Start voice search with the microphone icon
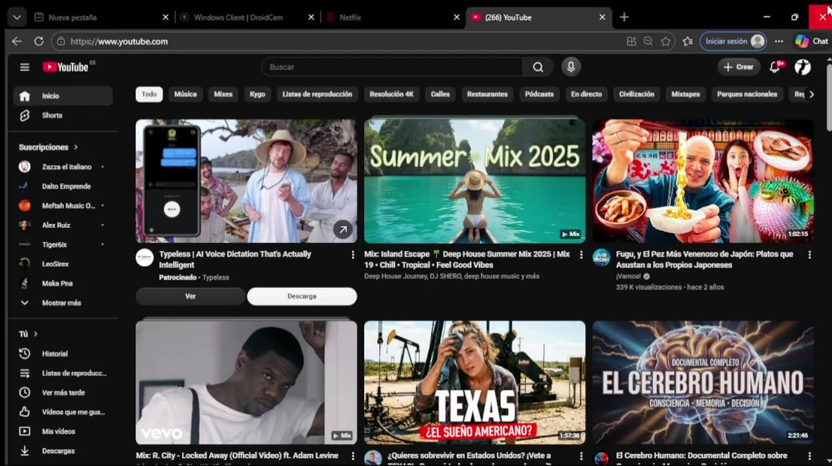 point(571,67)
